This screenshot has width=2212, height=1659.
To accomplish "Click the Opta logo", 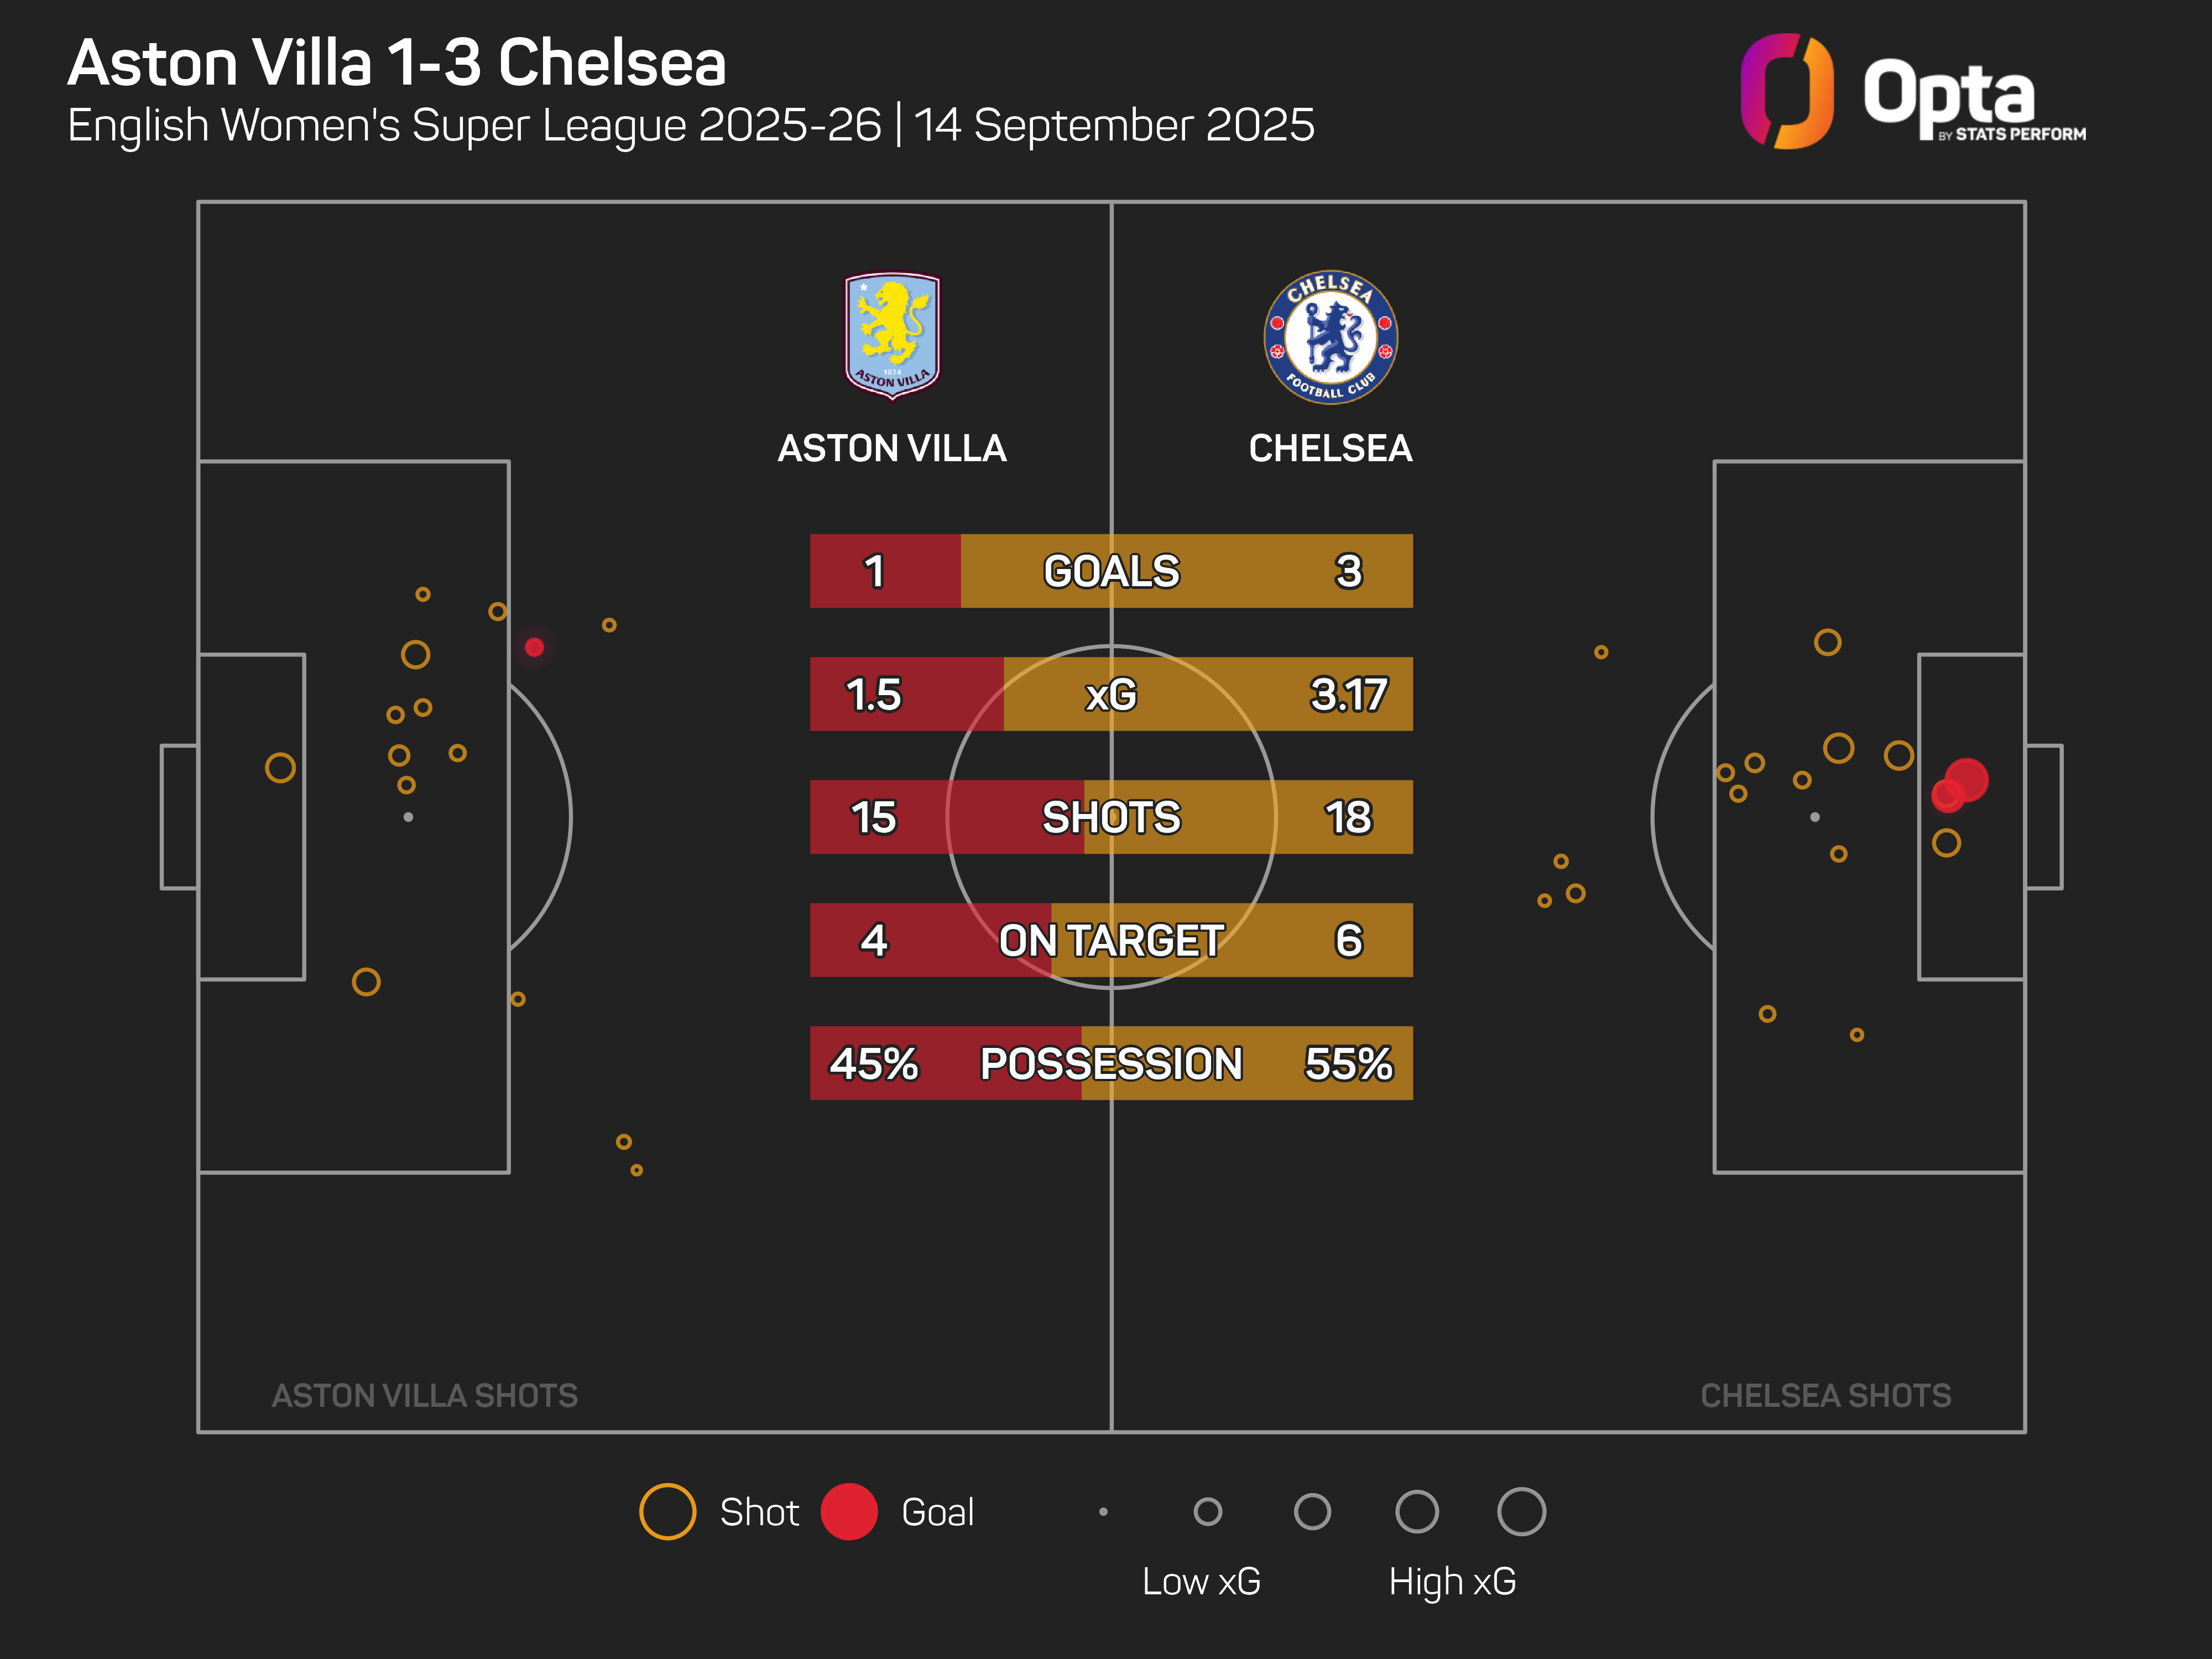I will [1912, 92].
